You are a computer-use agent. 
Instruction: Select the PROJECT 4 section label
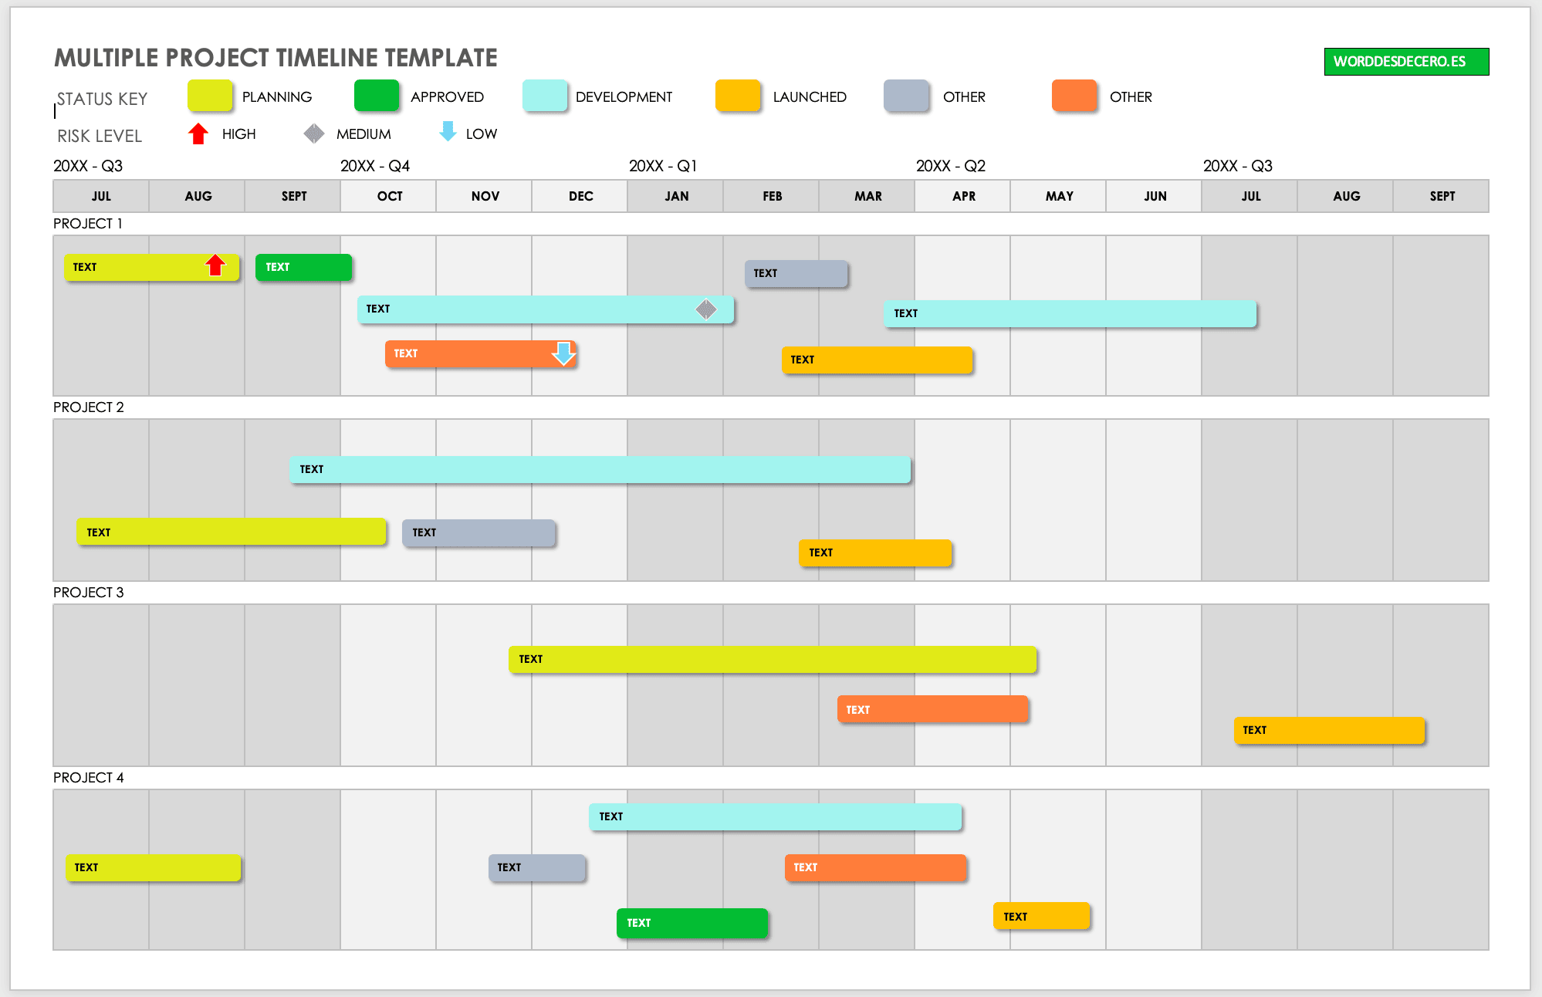pyautogui.click(x=88, y=777)
